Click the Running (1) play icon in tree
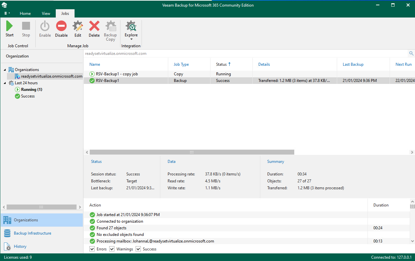The image size is (415, 261). pyautogui.click(x=17, y=90)
